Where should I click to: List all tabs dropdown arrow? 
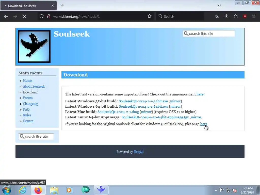pyautogui.click(x=219, y=6)
